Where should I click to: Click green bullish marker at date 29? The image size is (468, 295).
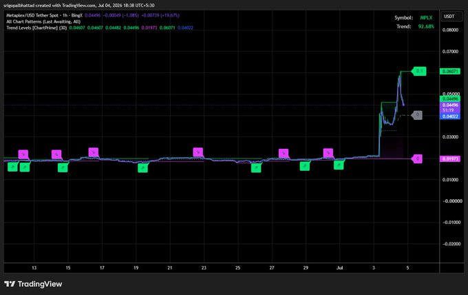tap(305, 166)
